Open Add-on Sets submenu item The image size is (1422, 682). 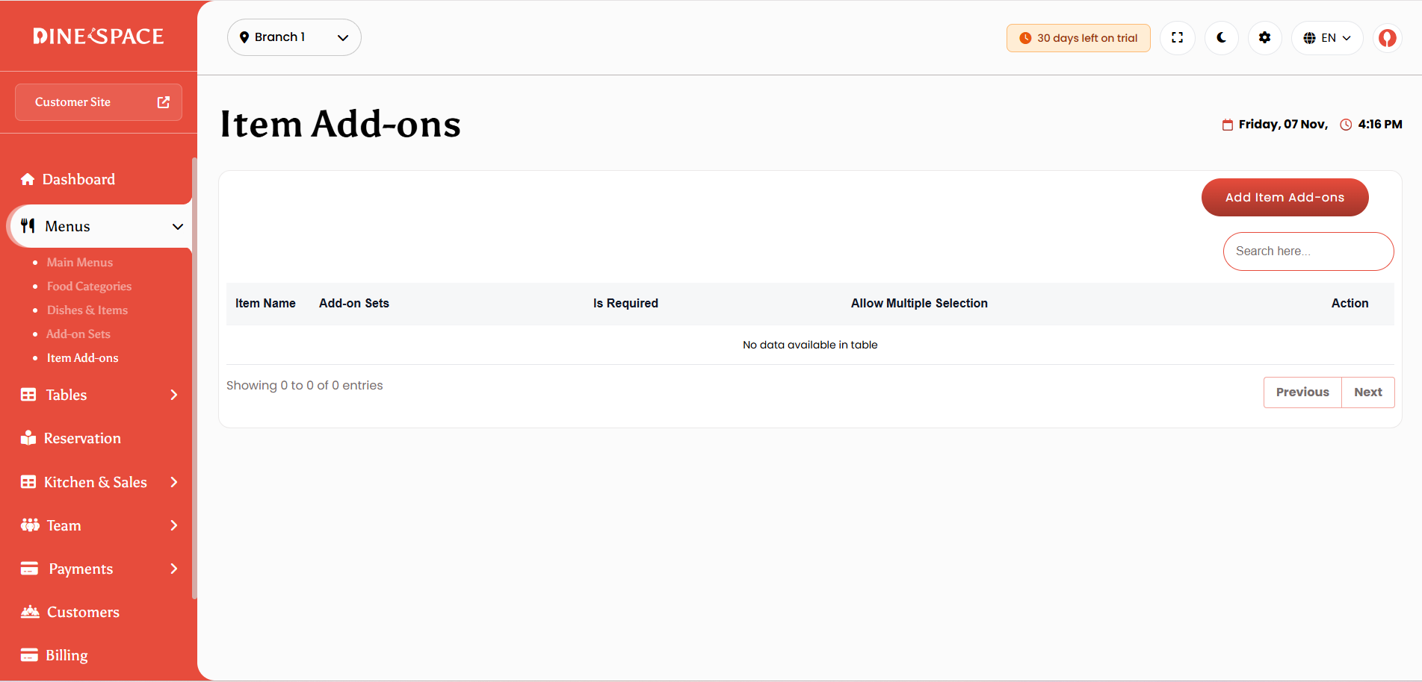[x=78, y=334]
